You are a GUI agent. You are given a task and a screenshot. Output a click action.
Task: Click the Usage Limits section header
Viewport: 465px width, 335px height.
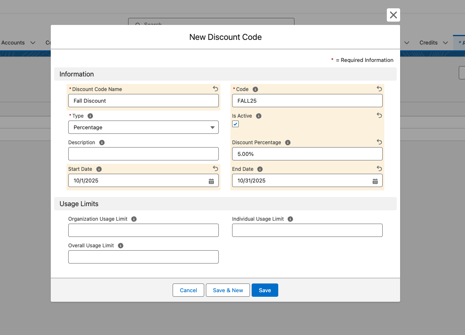tap(225, 204)
